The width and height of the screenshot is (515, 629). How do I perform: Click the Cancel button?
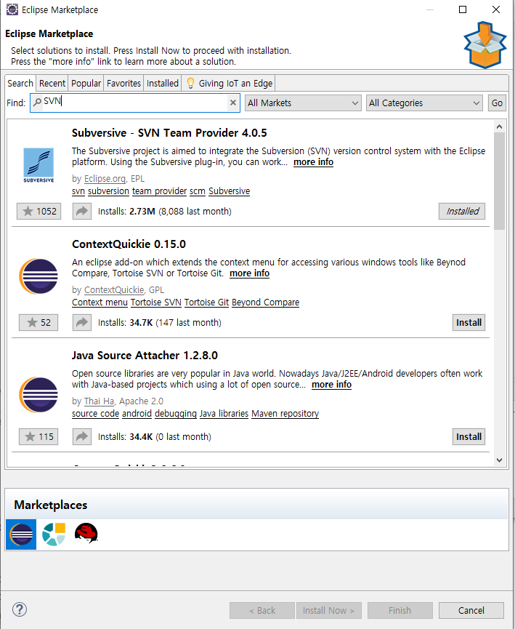[471, 610]
